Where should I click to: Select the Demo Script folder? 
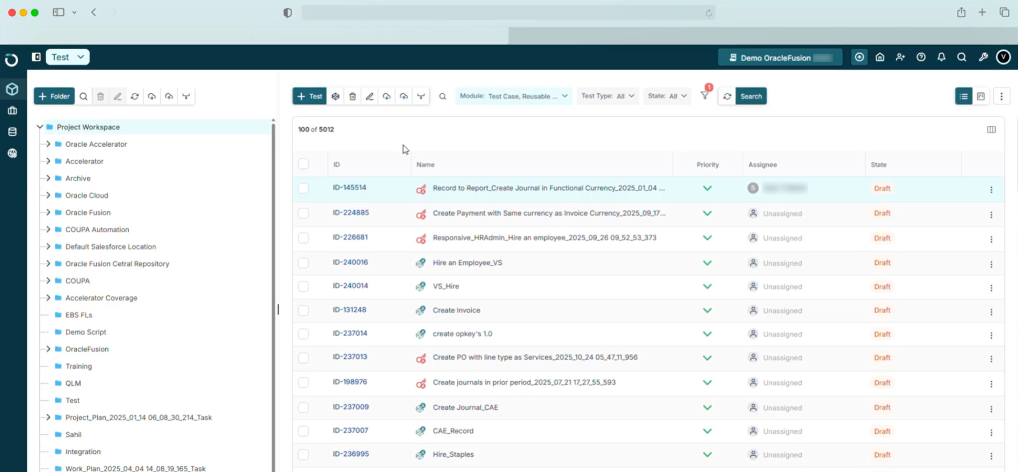click(x=86, y=332)
